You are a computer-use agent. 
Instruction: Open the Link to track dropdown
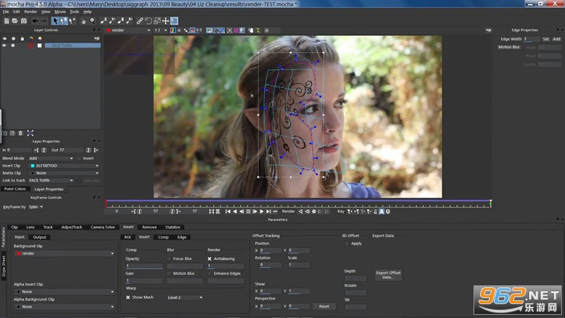(x=51, y=180)
